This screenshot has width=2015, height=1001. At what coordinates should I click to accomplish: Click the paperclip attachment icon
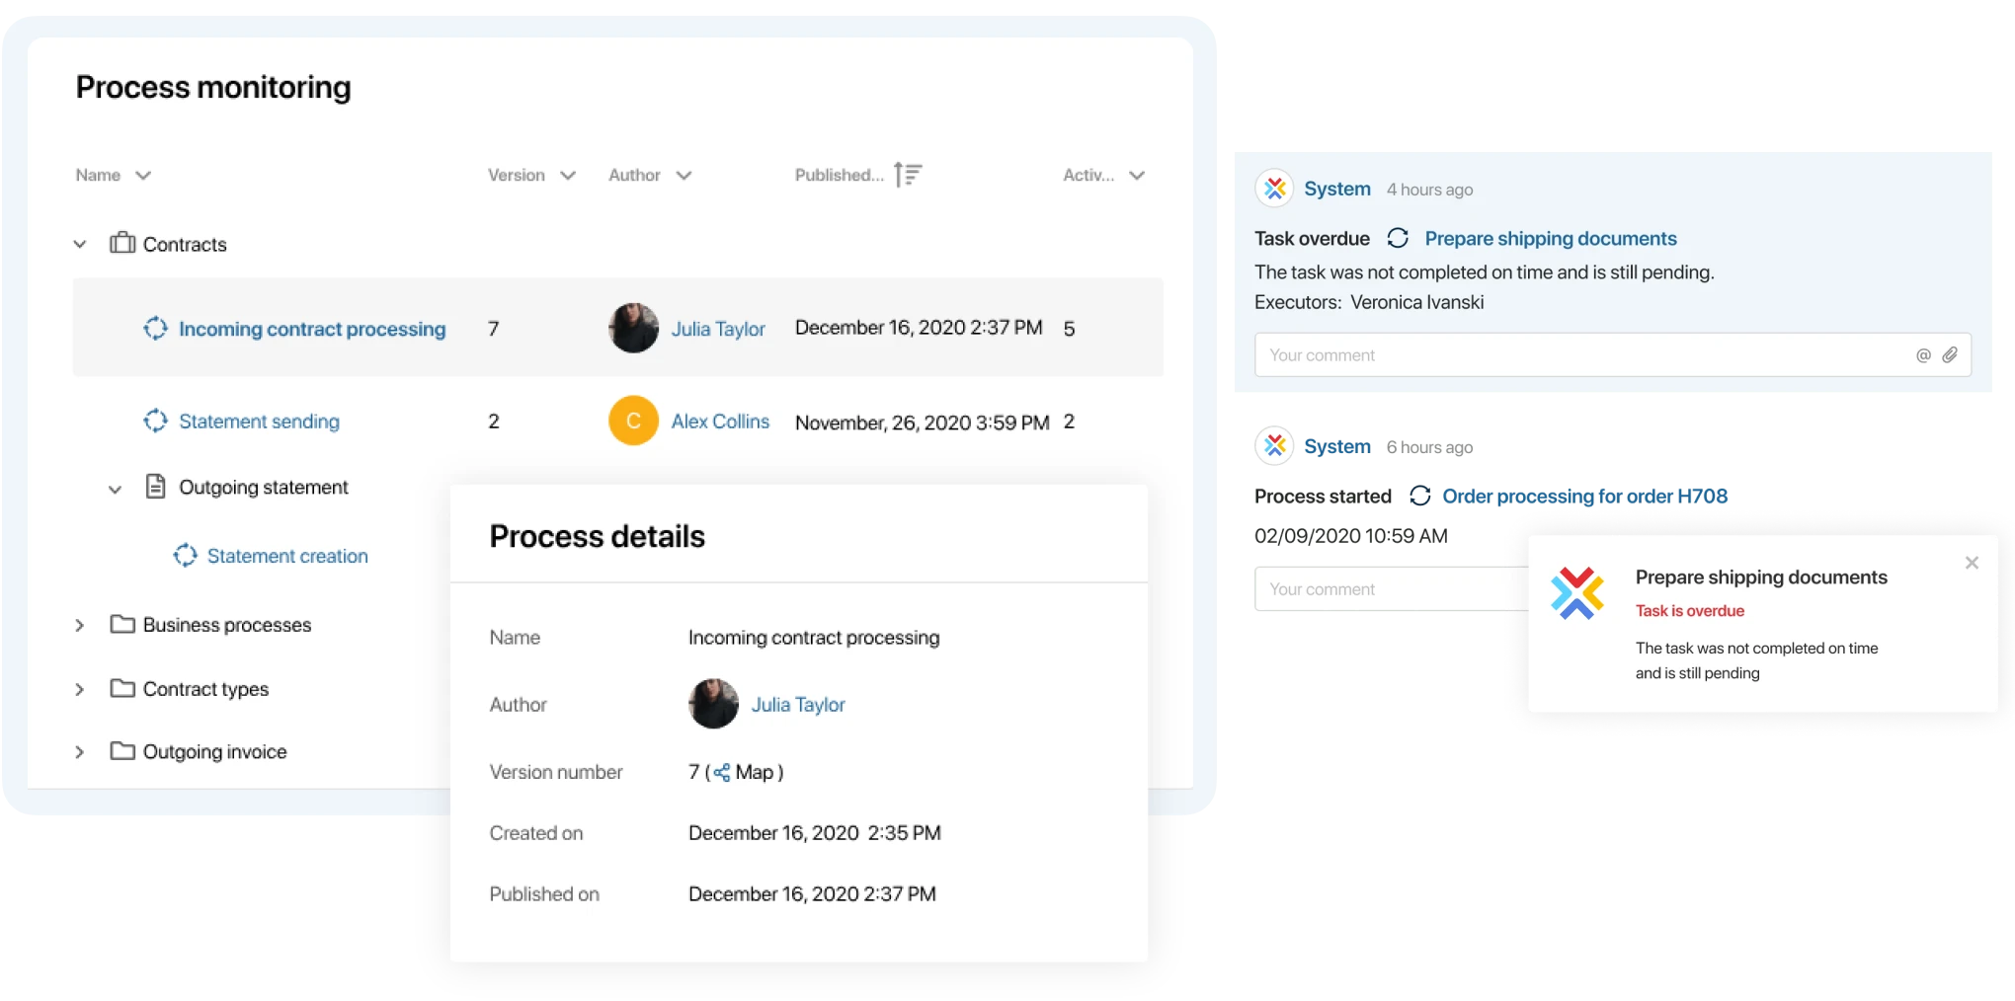tap(1949, 355)
